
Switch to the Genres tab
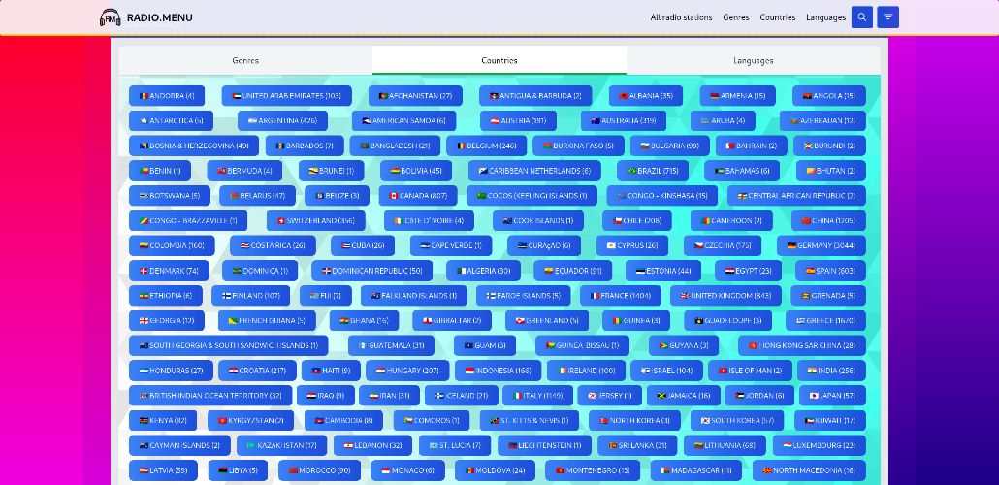click(245, 60)
